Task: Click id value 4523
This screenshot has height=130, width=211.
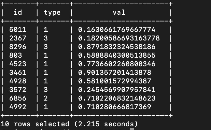Action: (x=18, y=64)
